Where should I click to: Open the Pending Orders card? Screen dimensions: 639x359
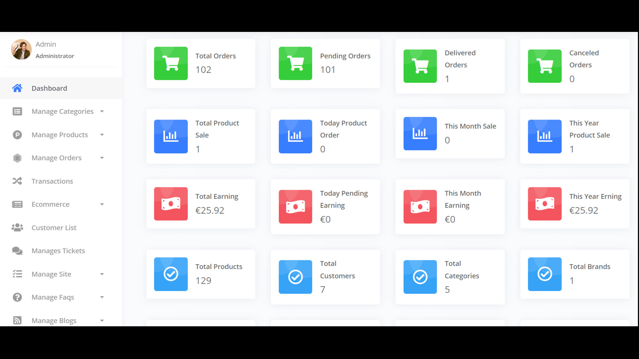pyautogui.click(x=325, y=63)
